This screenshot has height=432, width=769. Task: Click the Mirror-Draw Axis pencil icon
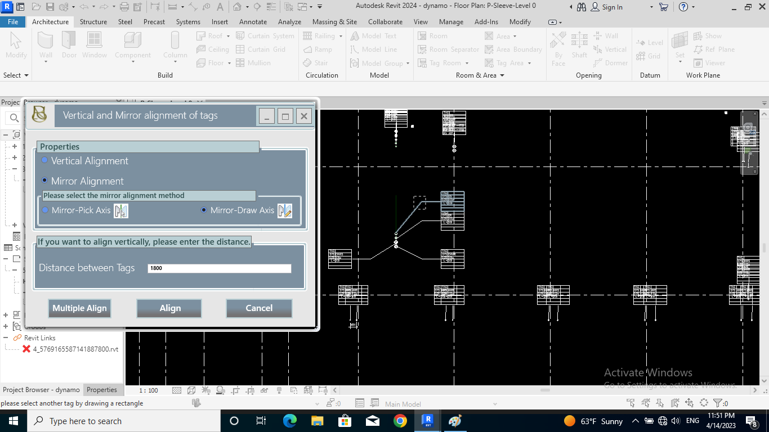tap(284, 211)
